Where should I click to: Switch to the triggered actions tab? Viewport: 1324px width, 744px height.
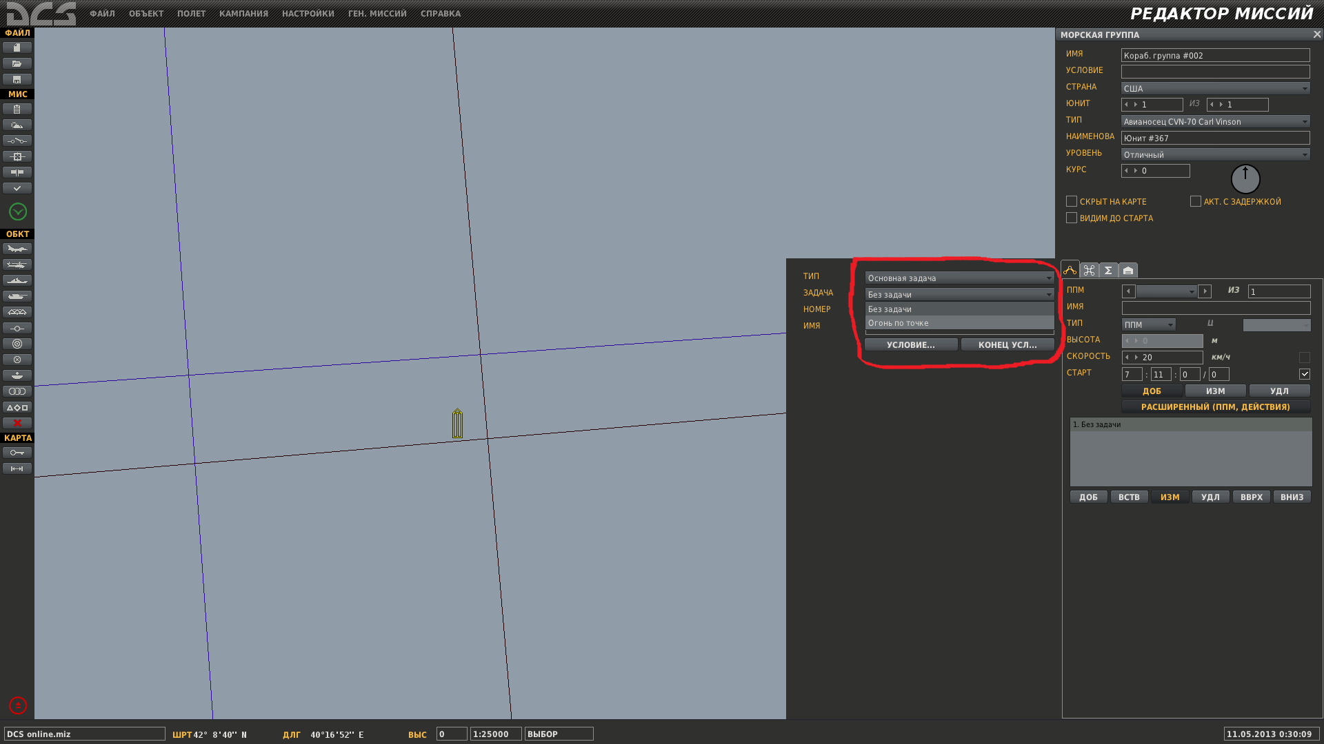click(x=1090, y=271)
